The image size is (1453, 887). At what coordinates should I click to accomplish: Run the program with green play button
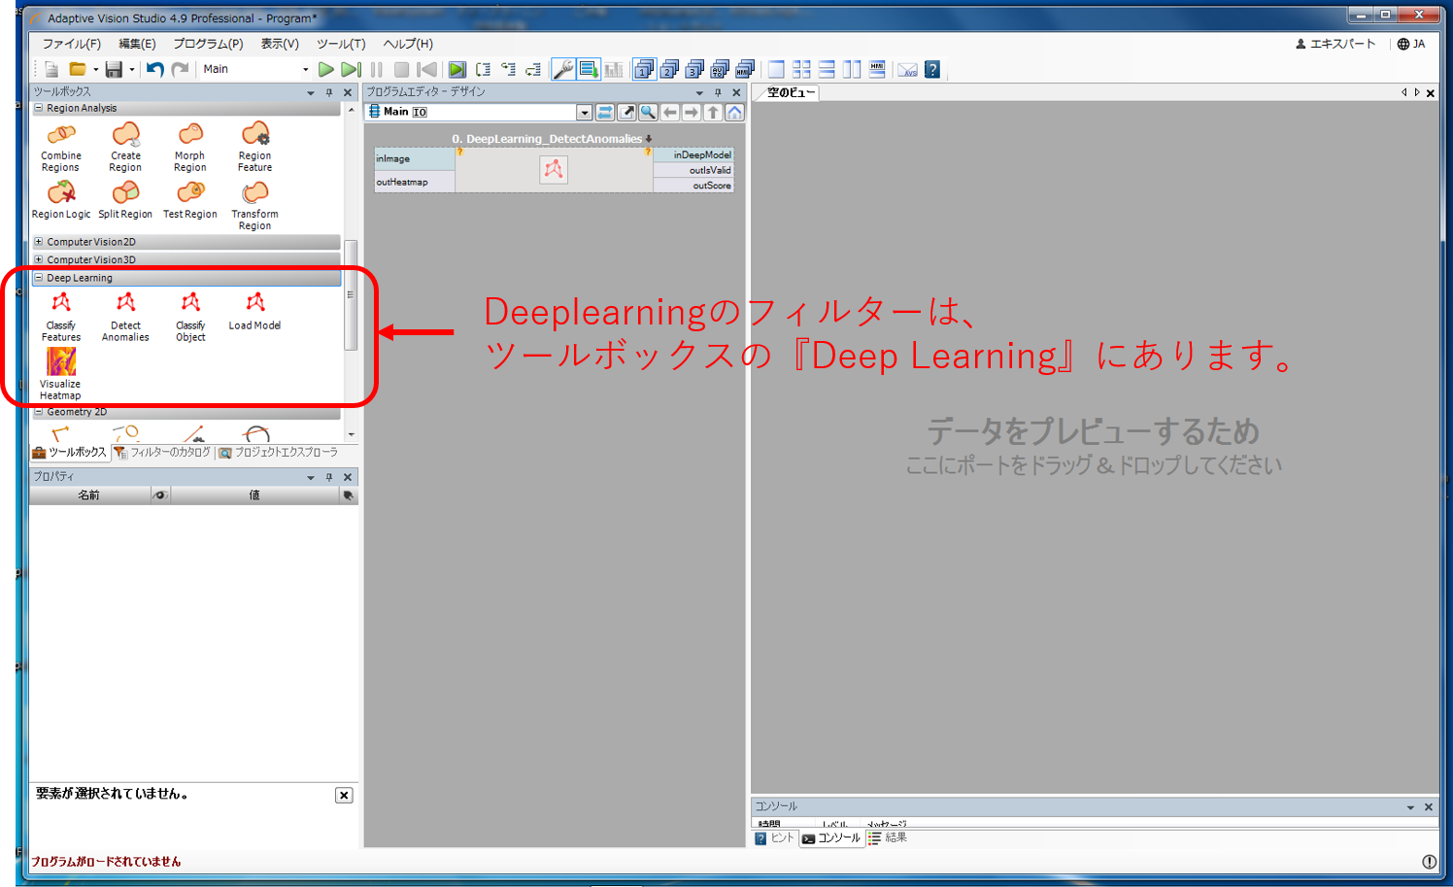click(x=326, y=69)
